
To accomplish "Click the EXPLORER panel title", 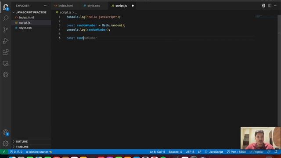I will pyautogui.click(x=22, y=6).
